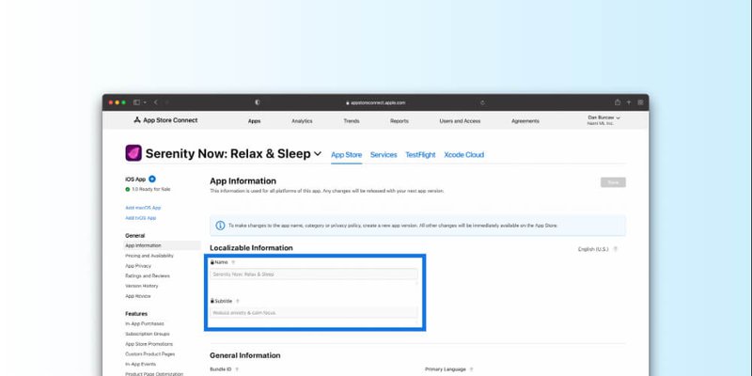Click the Subtitle text field
Image resolution: width=752 pixels, height=376 pixels.
pos(314,313)
